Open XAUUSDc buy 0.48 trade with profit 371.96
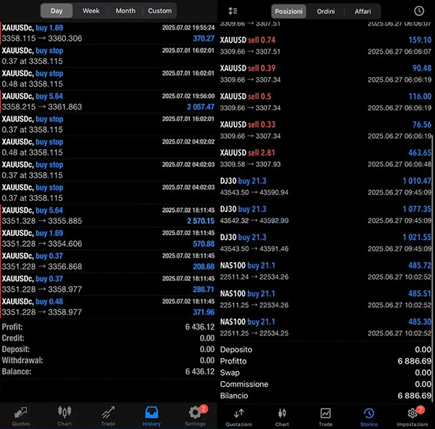Screen dimensions: 435x429 click(x=108, y=307)
